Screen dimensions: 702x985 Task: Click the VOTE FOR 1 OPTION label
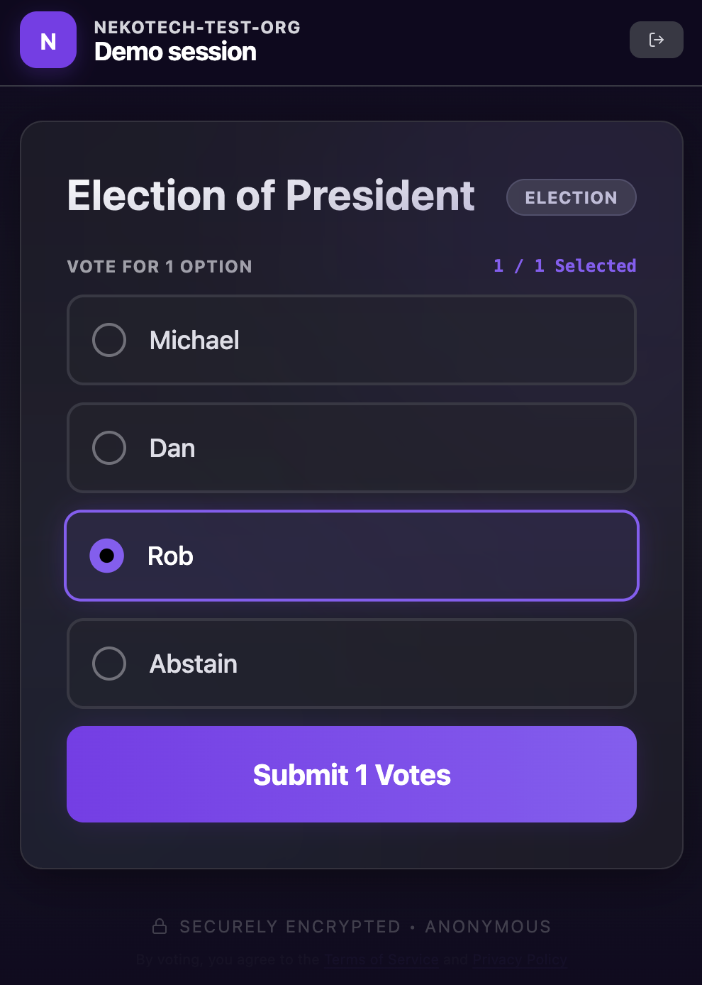(160, 266)
